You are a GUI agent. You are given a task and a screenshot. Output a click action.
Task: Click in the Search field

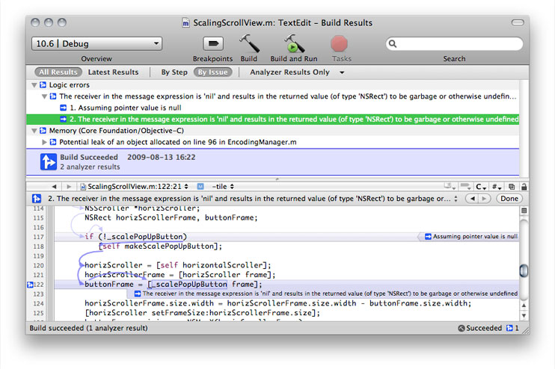coord(454,44)
